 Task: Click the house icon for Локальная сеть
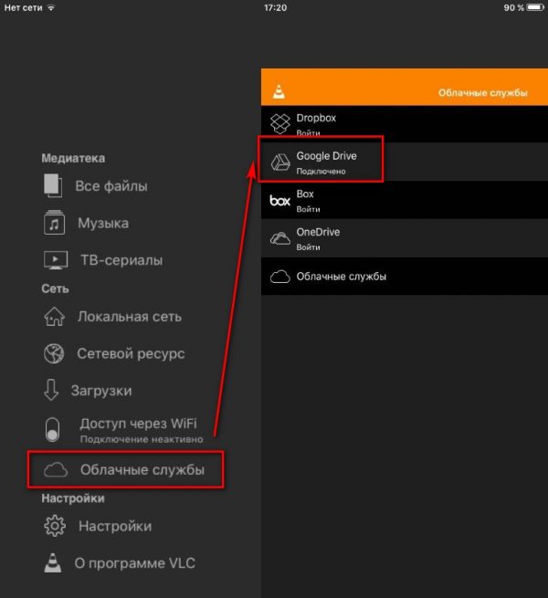(55, 317)
